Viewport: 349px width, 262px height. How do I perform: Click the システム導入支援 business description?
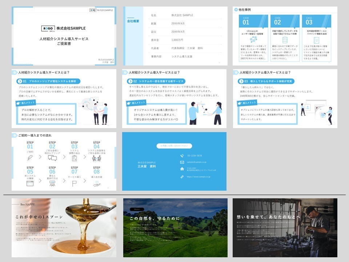[x=182, y=57]
